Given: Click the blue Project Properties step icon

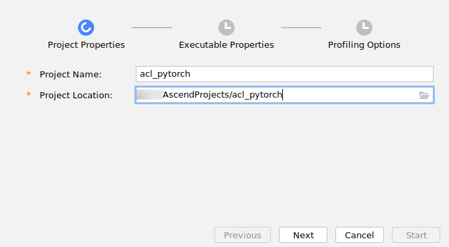Looking at the screenshot, I should click(86, 28).
